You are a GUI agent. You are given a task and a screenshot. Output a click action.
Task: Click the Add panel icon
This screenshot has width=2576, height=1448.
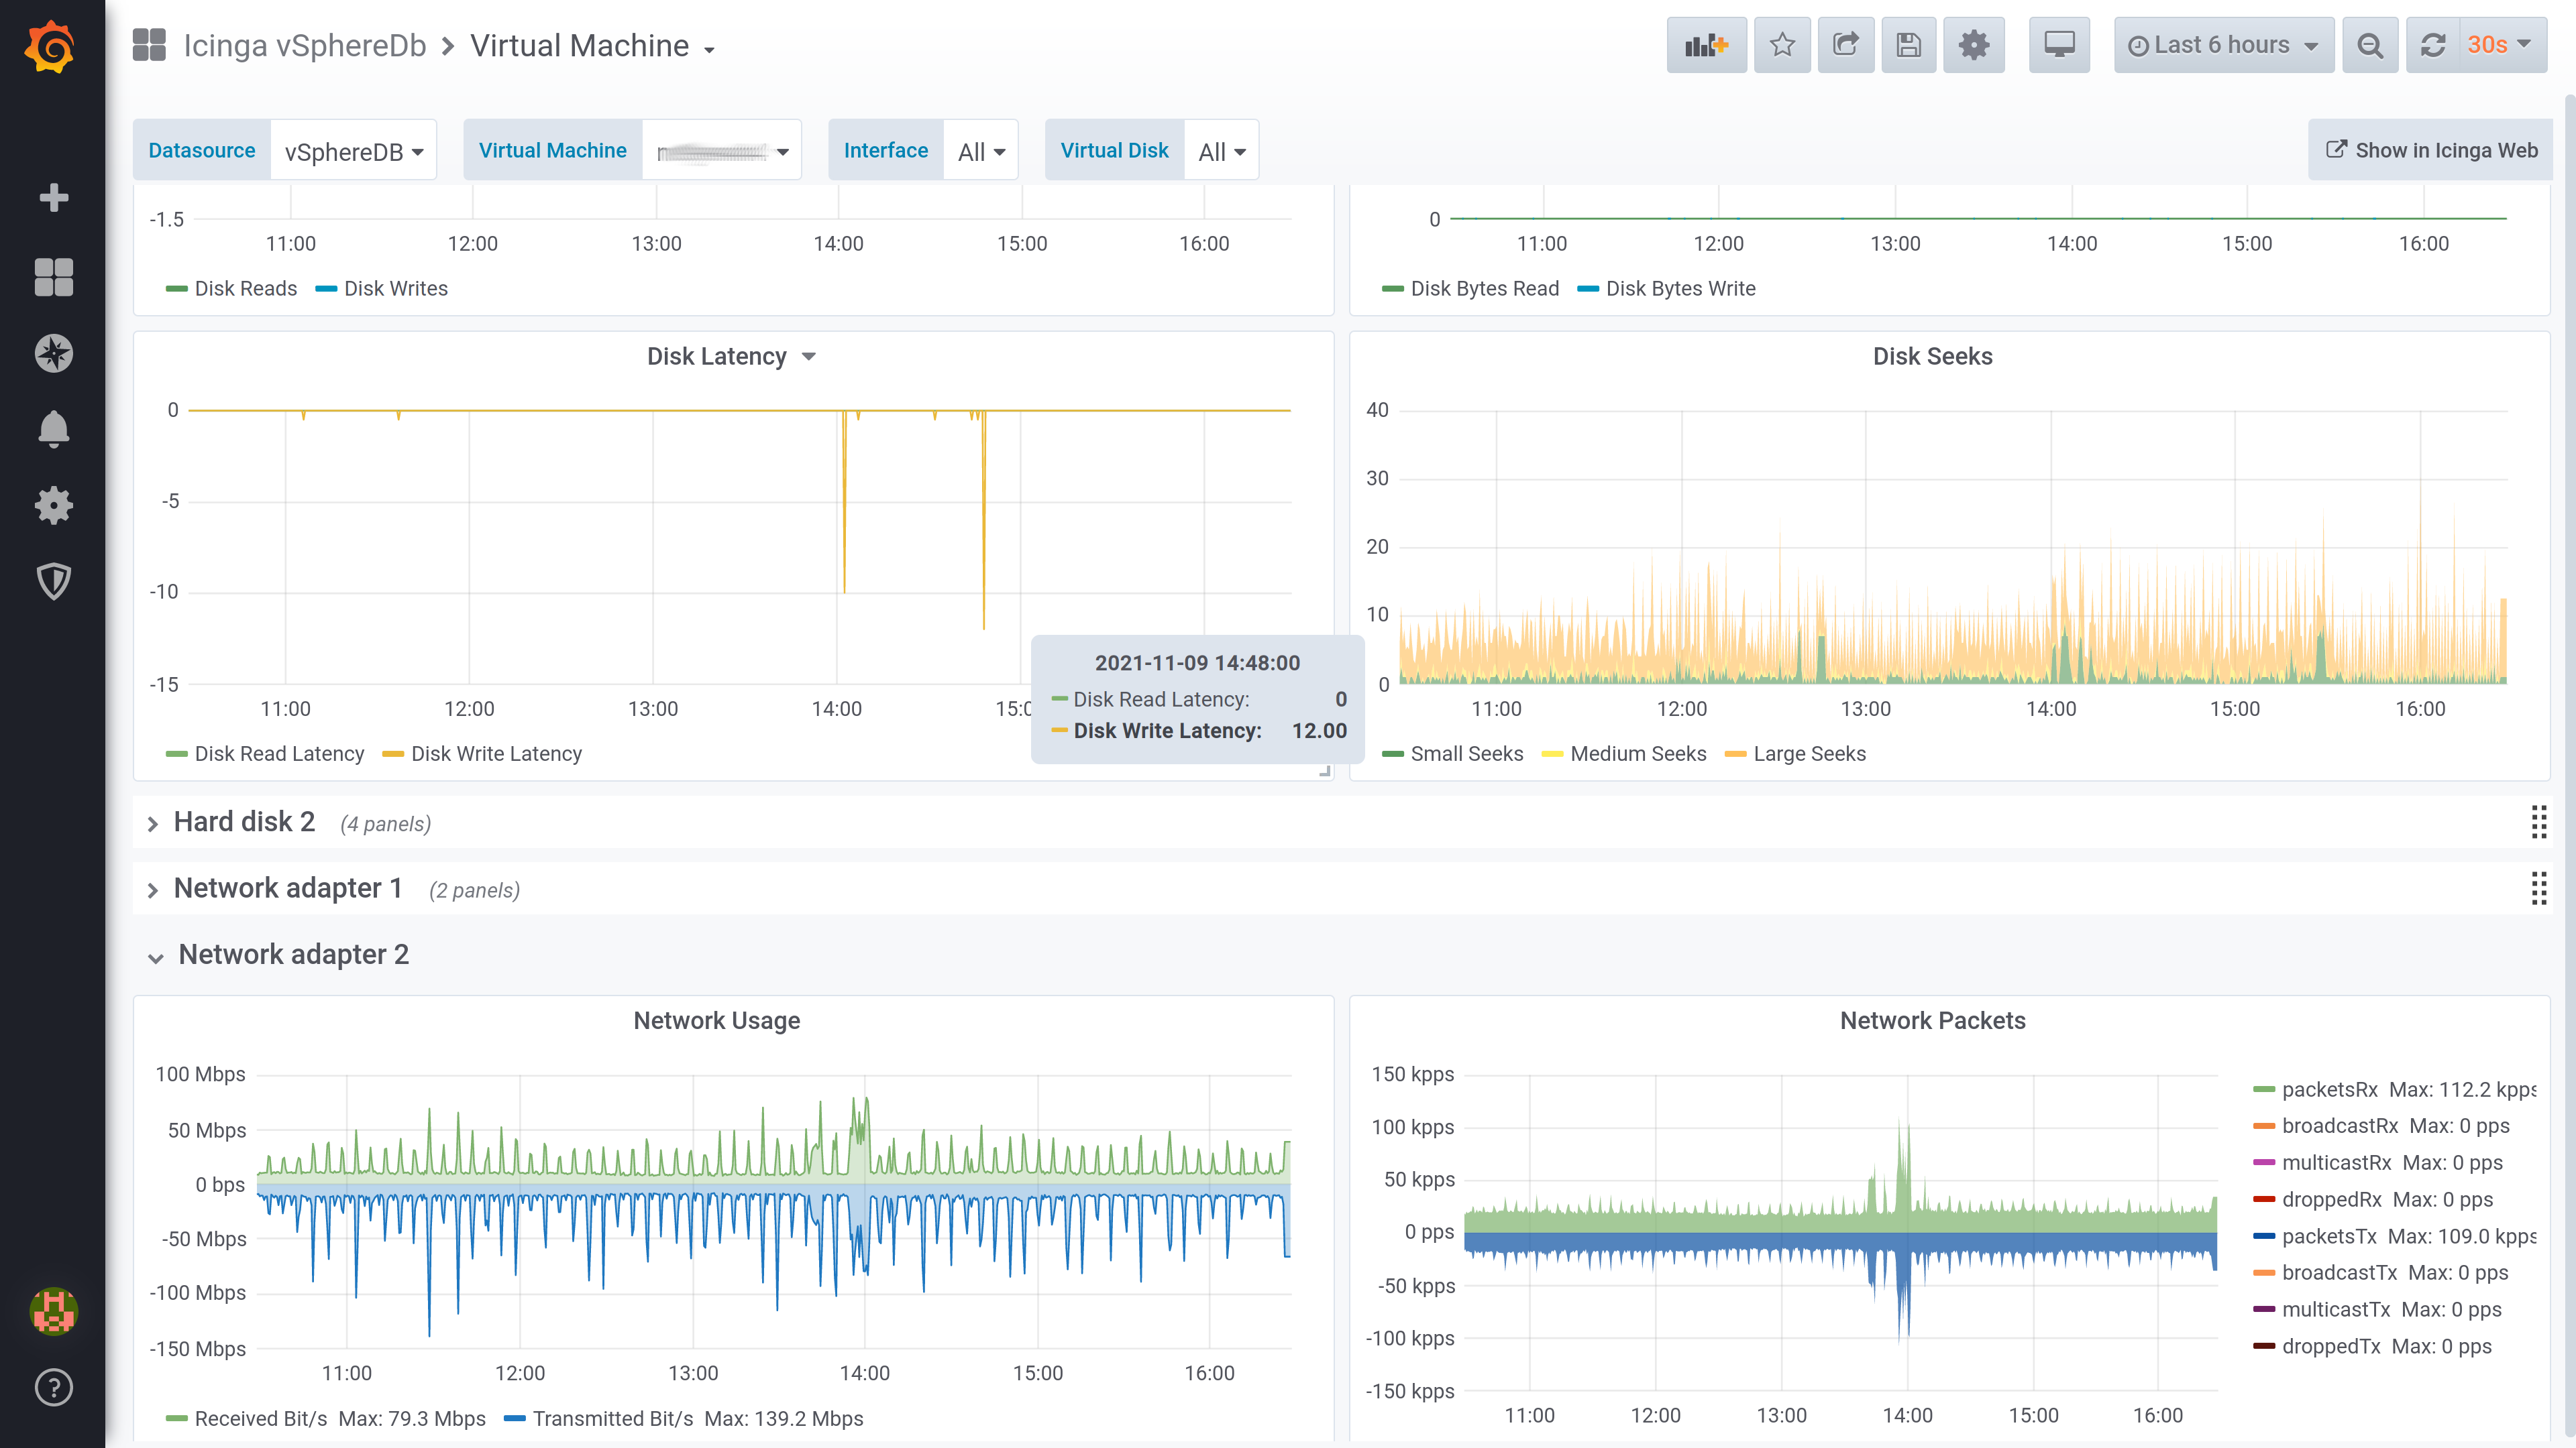point(1706,45)
